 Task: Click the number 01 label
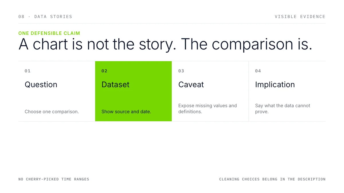28,71
